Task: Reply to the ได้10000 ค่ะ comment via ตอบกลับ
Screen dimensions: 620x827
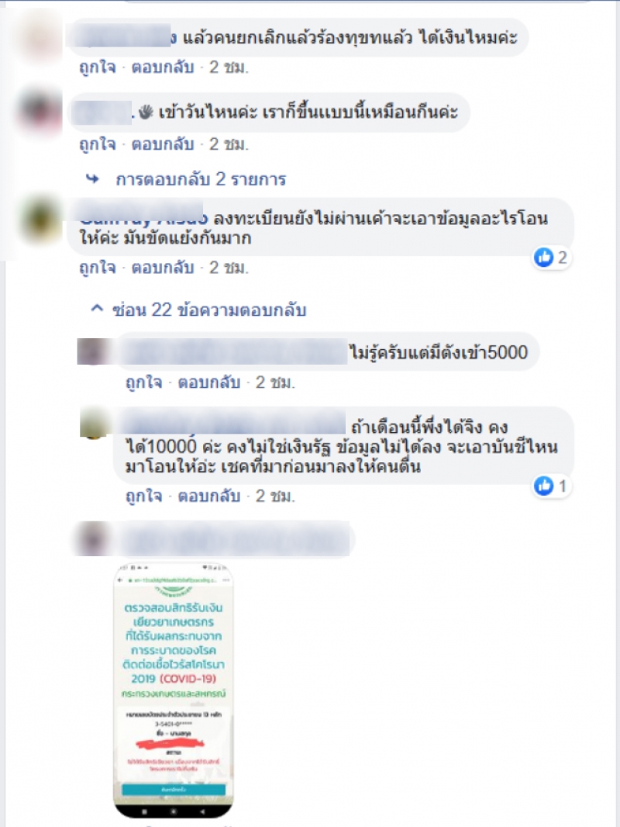Action: [209, 497]
